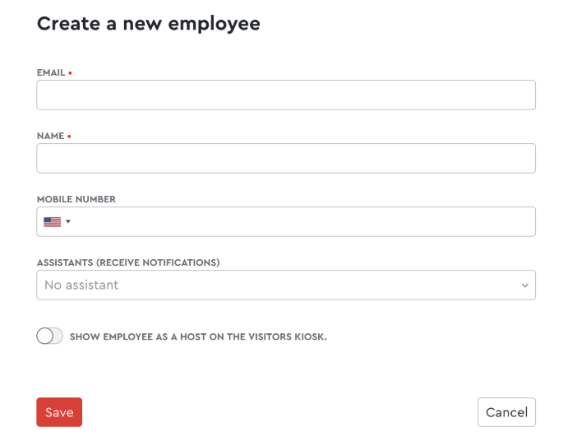Toggle the visitors kiosk host switch
The image size is (563, 441).
pos(49,336)
